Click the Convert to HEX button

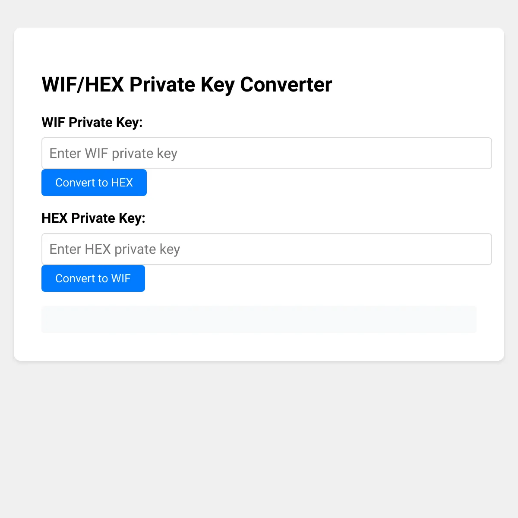(94, 183)
